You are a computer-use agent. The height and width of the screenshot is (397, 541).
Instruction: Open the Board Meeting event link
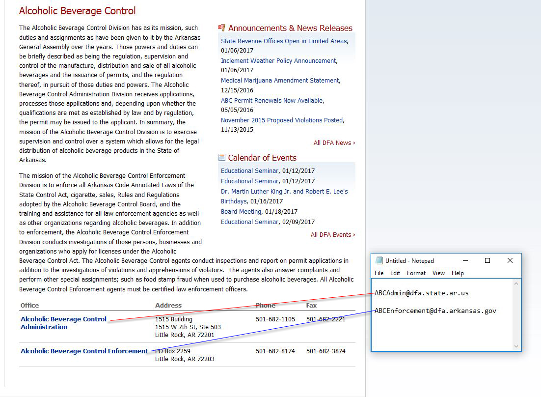pos(241,212)
